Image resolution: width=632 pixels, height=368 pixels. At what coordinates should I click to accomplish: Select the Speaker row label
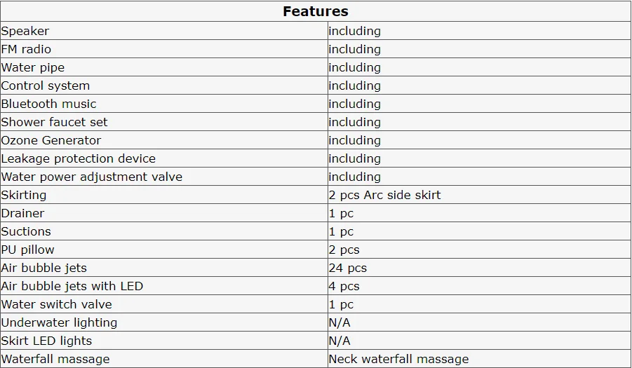tap(25, 31)
